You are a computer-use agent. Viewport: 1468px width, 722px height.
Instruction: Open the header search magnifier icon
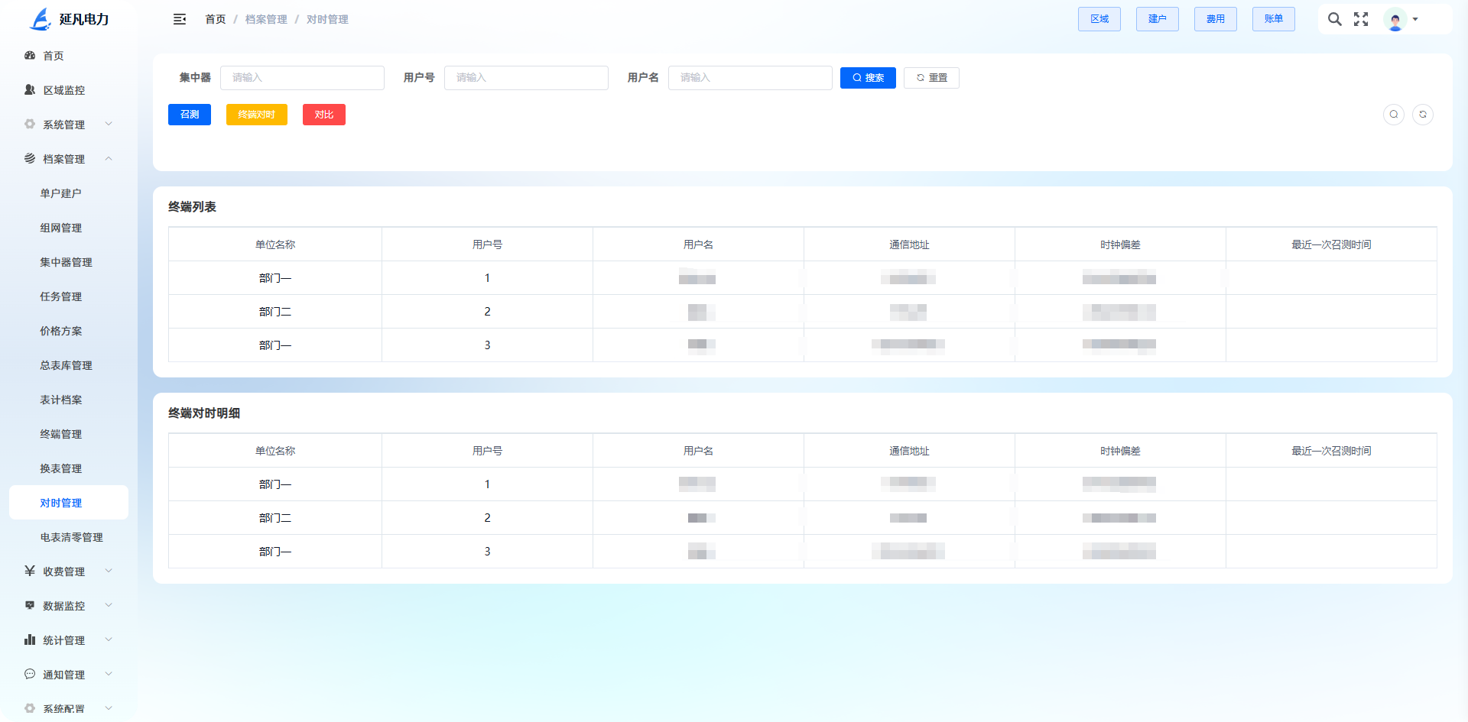coord(1334,19)
